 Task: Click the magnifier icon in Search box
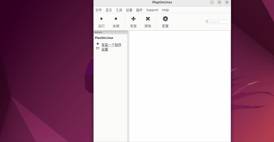tap(207, 22)
